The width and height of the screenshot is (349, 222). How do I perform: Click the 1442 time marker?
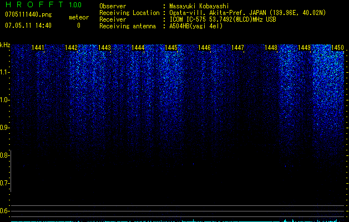coord(71,48)
